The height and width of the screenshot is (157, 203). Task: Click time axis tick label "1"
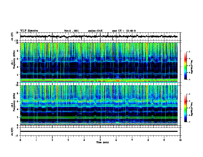click(36, 140)
